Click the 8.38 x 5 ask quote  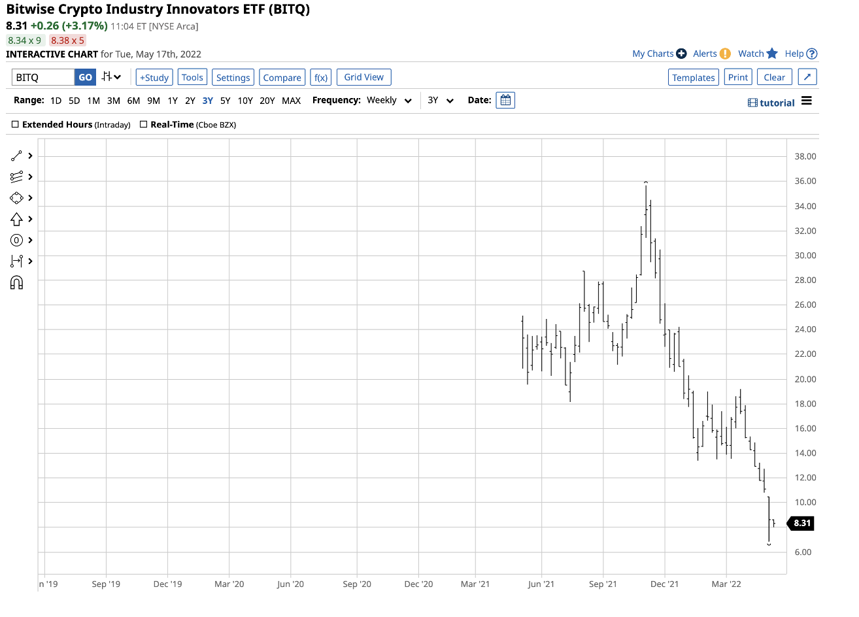click(x=67, y=41)
